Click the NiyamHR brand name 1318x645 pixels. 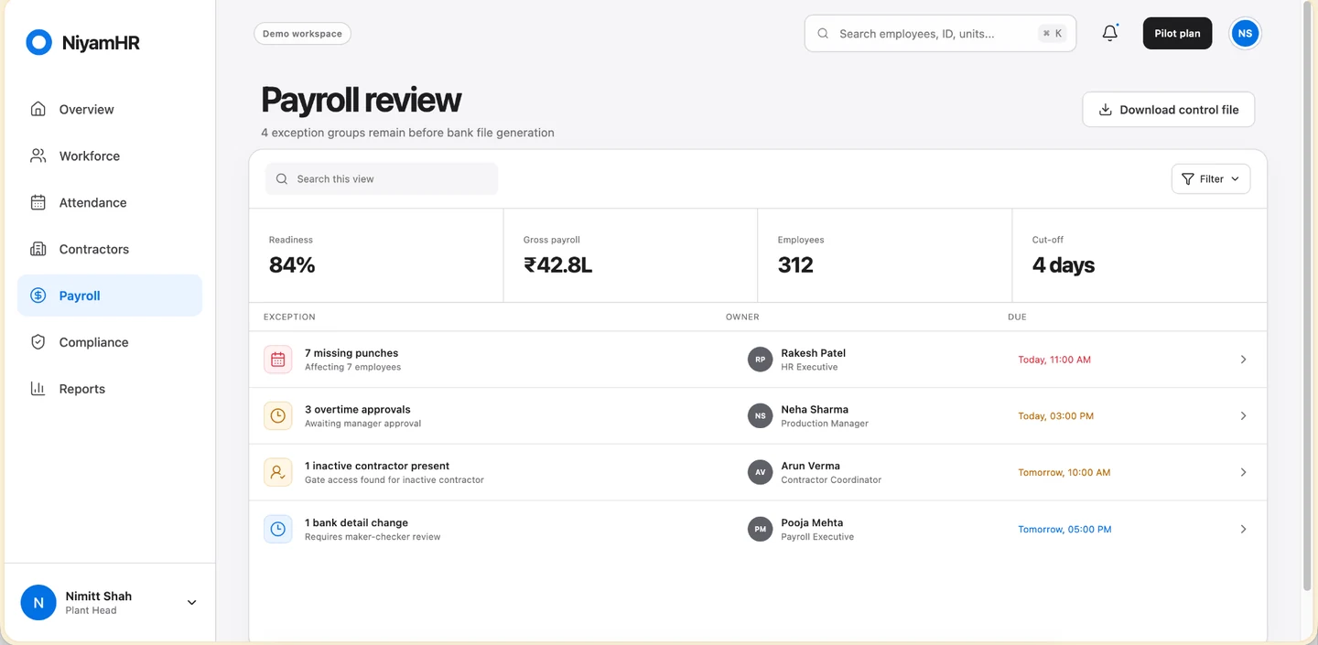pos(101,42)
